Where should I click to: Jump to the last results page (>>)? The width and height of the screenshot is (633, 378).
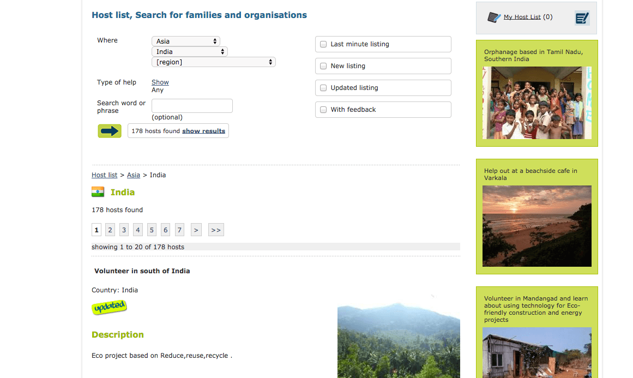(x=216, y=230)
